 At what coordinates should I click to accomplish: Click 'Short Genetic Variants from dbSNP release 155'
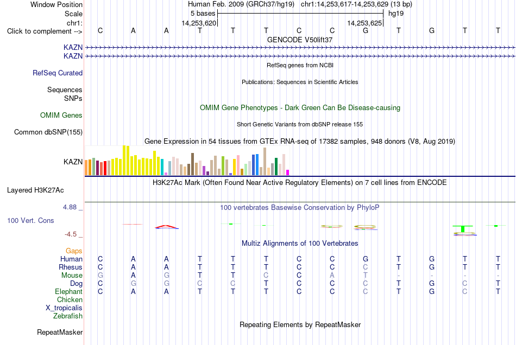(x=300, y=124)
